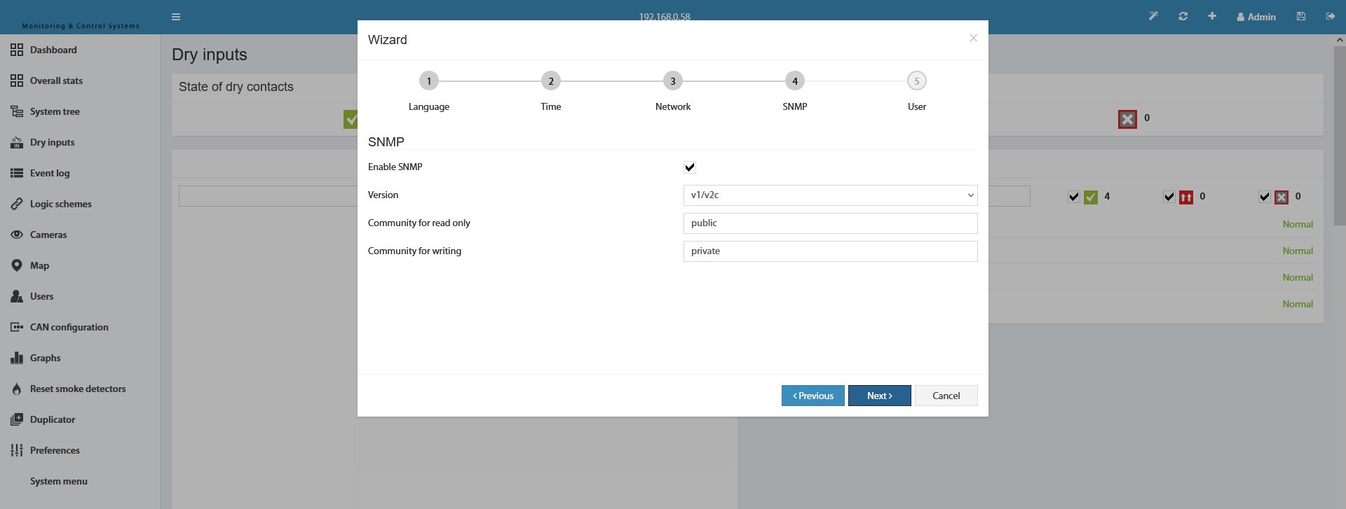Click the wizard wand icon in header

[1153, 16]
